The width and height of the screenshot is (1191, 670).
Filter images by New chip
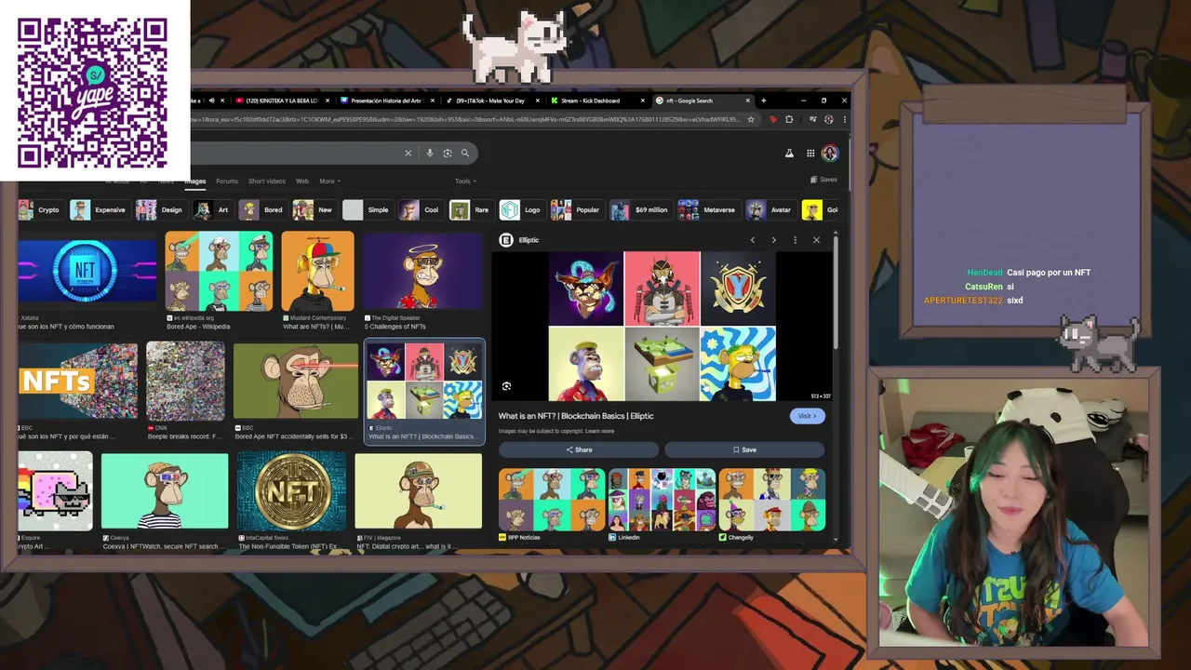pyautogui.click(x=314, y=210)
